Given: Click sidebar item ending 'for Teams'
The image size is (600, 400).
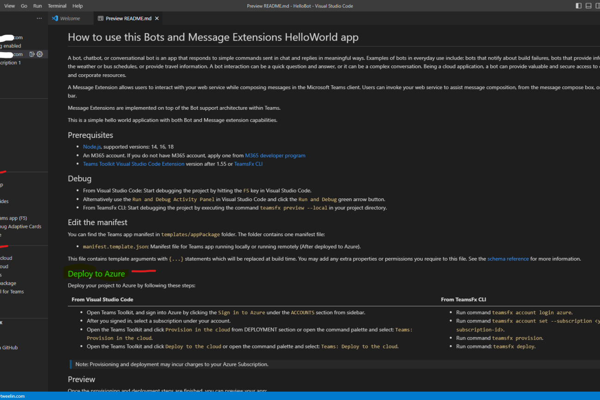Looking at the screenshot, I should coord(12,292).
